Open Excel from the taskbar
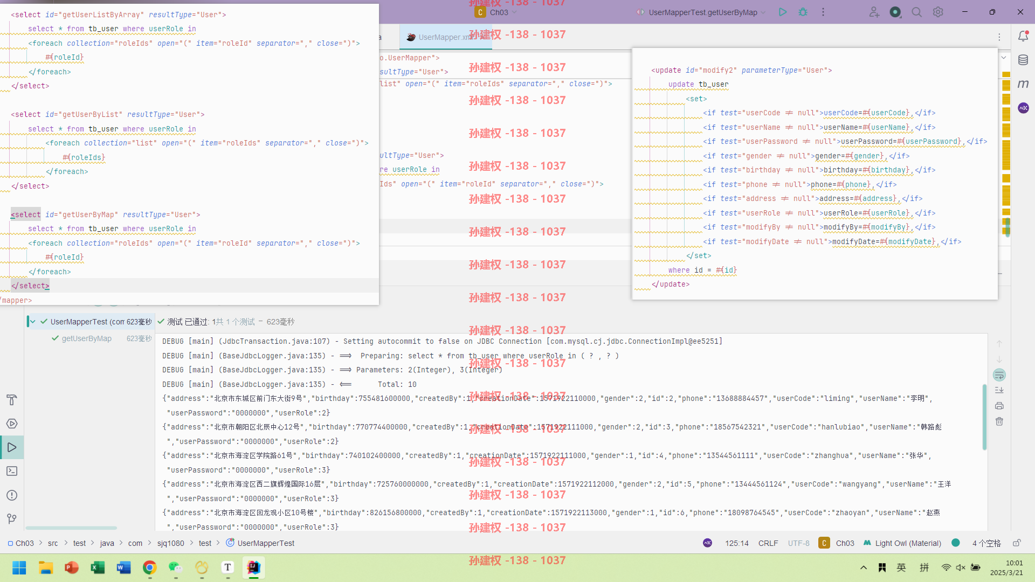 (x=98, y=567)
